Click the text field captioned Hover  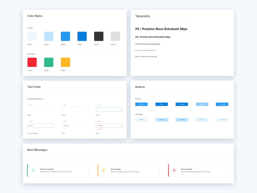tap(75, 109)
